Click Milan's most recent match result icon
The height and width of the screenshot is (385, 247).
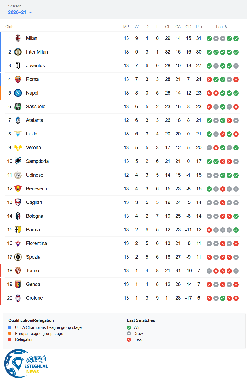pos(236,39)
